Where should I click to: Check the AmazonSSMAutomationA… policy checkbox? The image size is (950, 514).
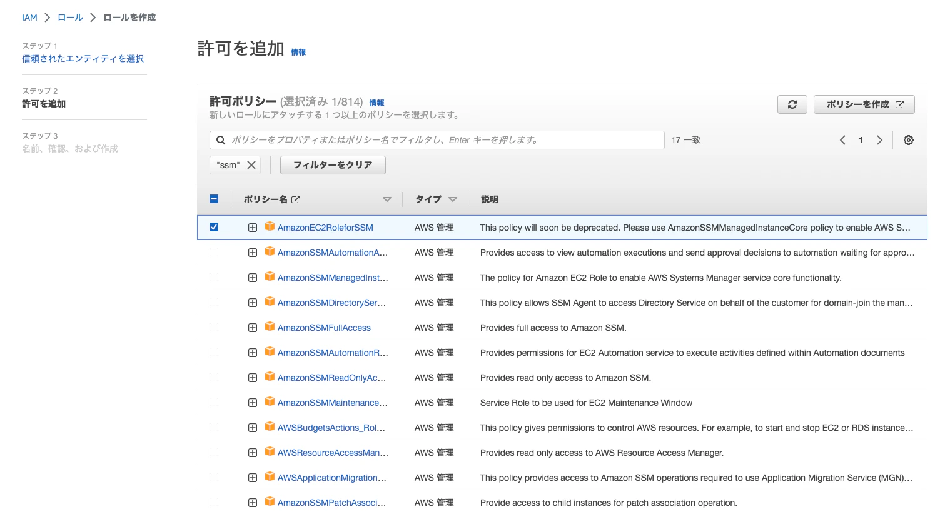214,252
